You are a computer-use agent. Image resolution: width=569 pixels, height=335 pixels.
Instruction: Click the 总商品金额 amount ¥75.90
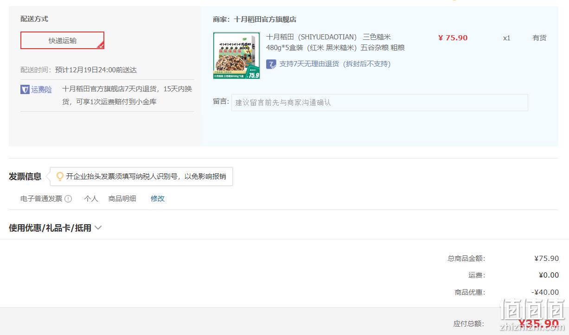click(x=547, y=259)
